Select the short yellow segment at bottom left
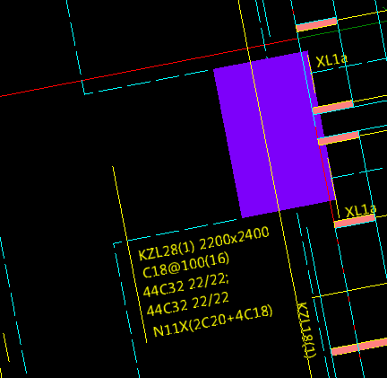387x378 pixels. coord(6,347)
